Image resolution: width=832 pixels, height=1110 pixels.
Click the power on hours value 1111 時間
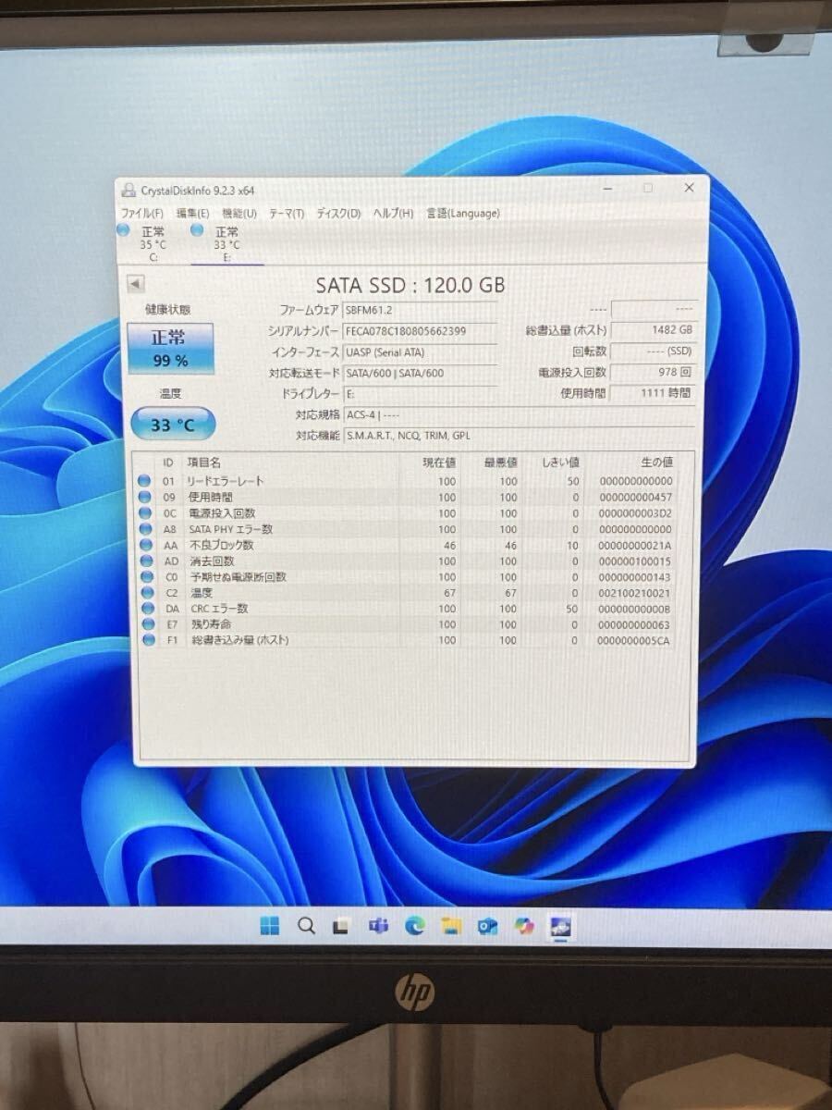pos(653,393)
